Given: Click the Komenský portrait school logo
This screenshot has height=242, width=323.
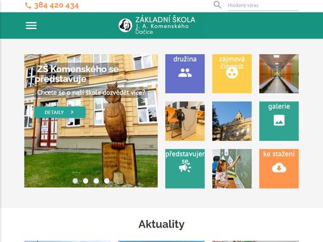Looking at the screenshot, I should [x=125, y=25].
